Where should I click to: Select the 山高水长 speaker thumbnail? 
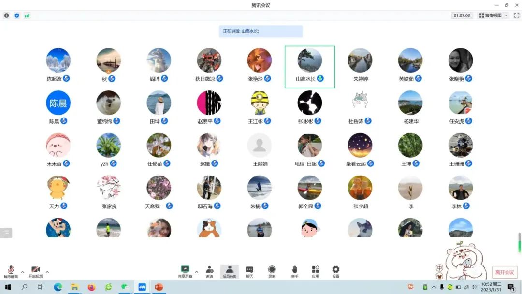click(309, 61)
